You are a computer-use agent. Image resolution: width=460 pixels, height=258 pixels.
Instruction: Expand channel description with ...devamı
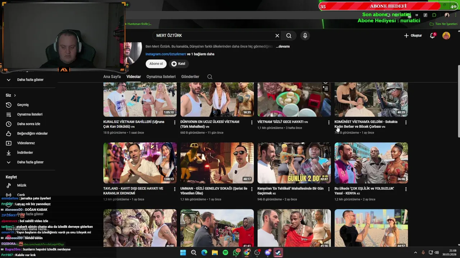(x=283, y=46)
